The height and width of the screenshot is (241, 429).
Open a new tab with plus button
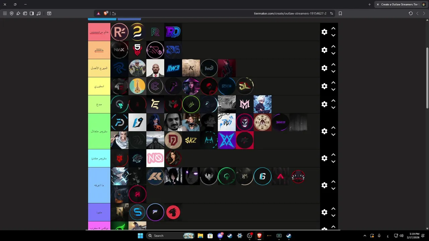(x=369, y=4)
